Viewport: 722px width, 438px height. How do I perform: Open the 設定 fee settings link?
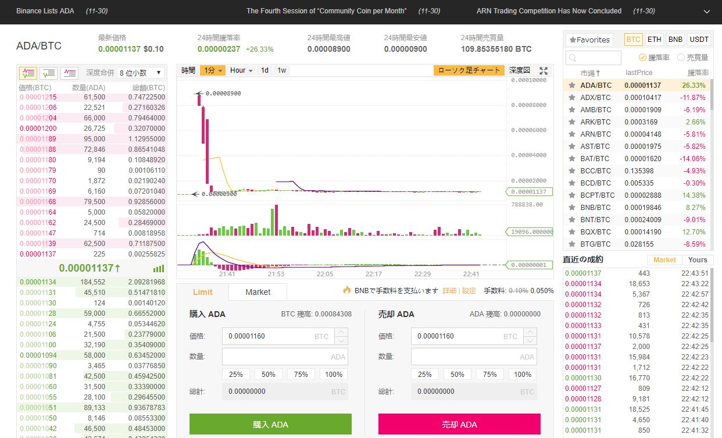(x=469, y=290)
